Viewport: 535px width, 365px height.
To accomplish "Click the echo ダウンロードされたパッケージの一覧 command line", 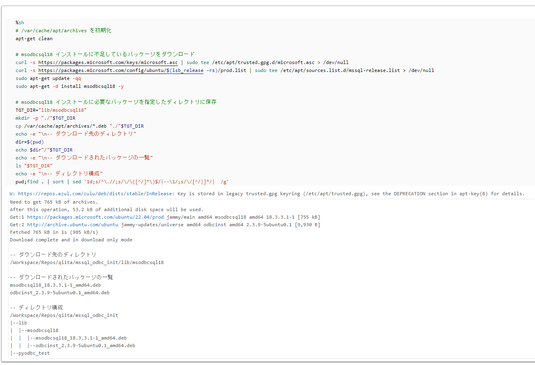I will click(84, 158).
